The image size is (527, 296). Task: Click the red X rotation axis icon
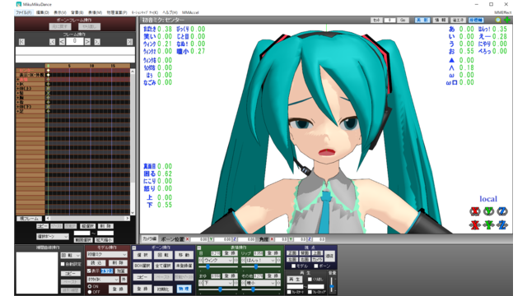475,211
